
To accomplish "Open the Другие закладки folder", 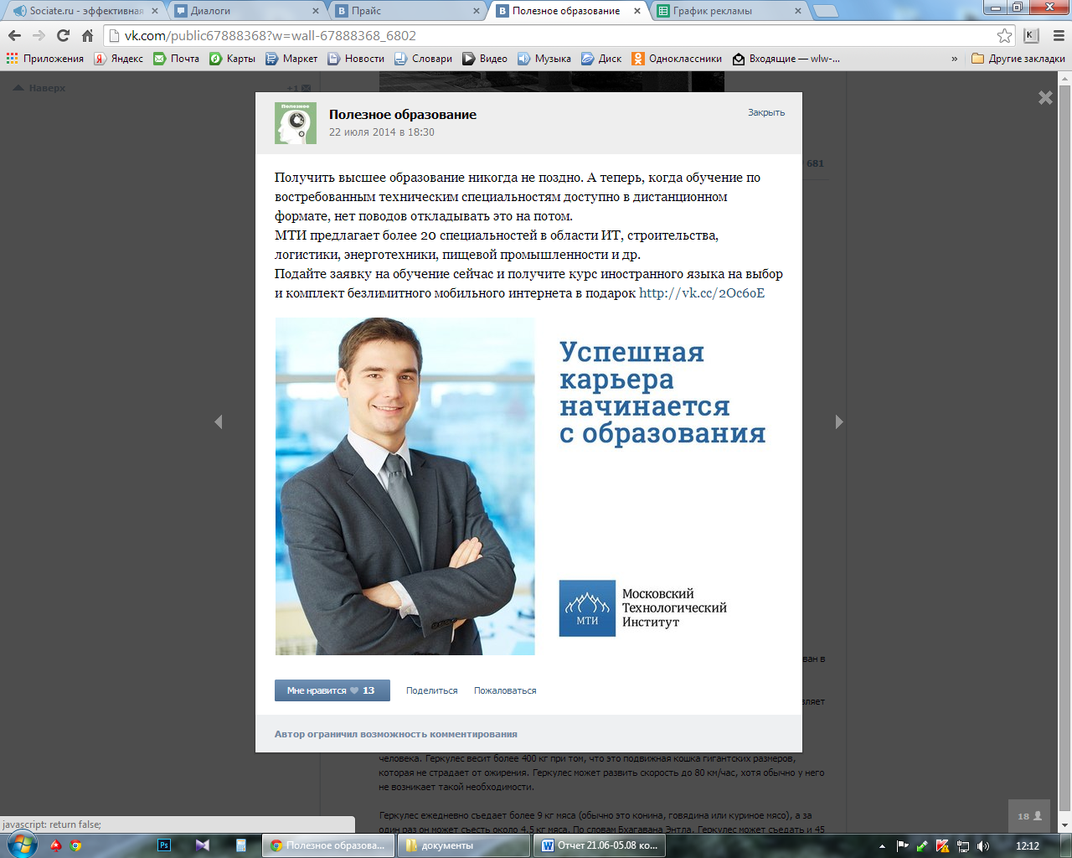I will tap(1018, 59).
